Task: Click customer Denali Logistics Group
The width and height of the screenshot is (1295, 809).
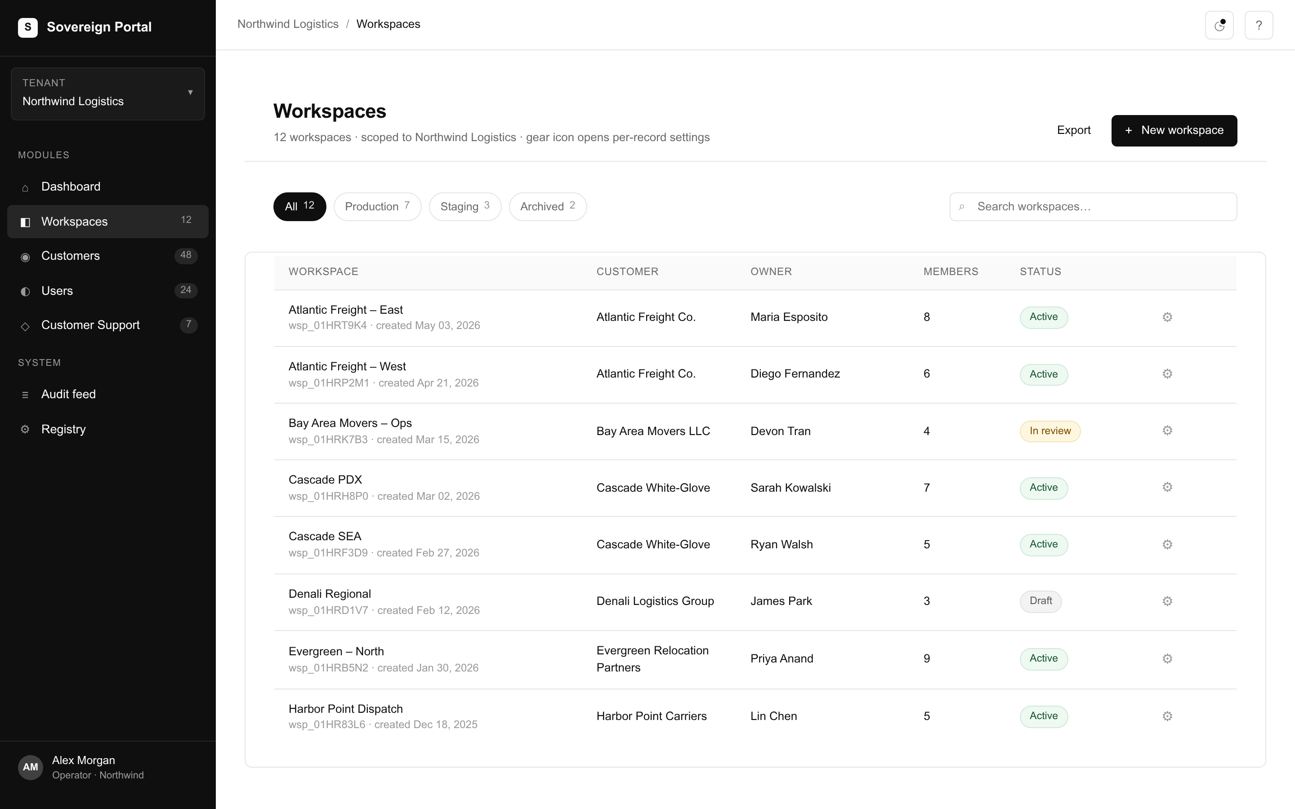Action: [x=655, y=601]
